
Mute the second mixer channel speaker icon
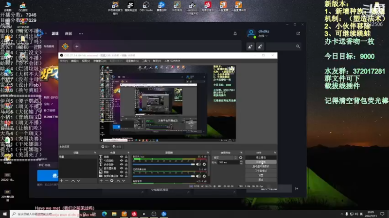[198, 176]
